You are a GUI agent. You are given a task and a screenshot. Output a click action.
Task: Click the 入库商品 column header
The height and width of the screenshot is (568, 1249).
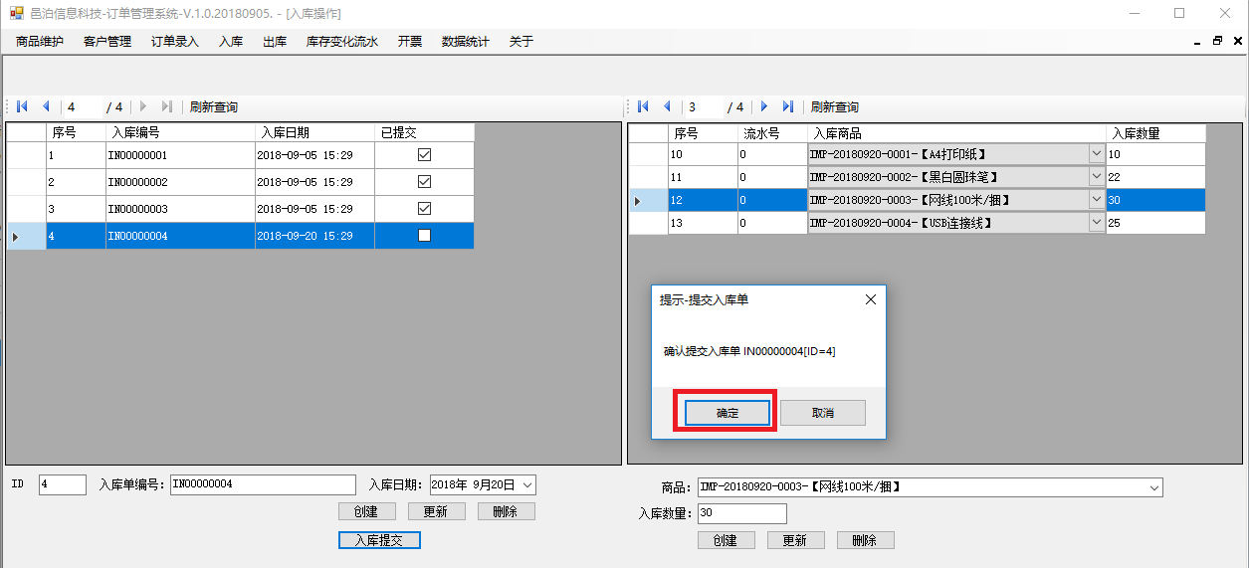[x=956, y=133]
